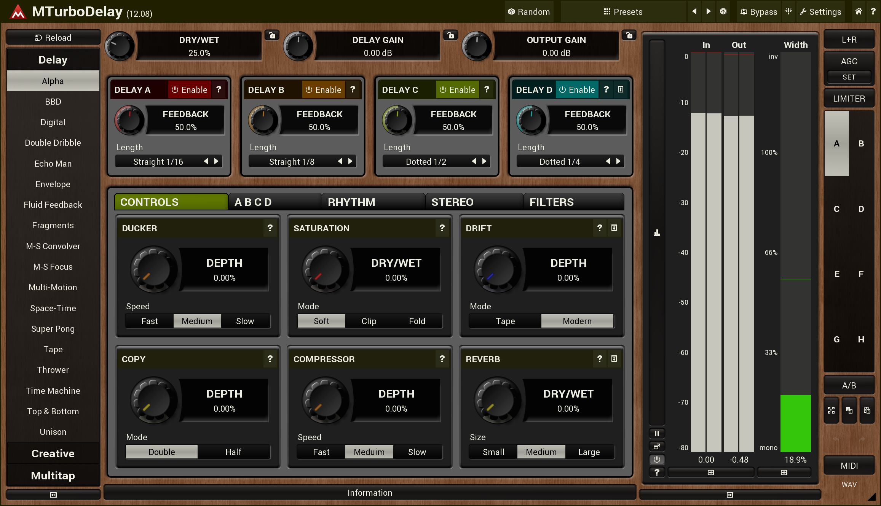Screen dimensions: 881x506
Task: Pause the meters
Action: [657, 433]
